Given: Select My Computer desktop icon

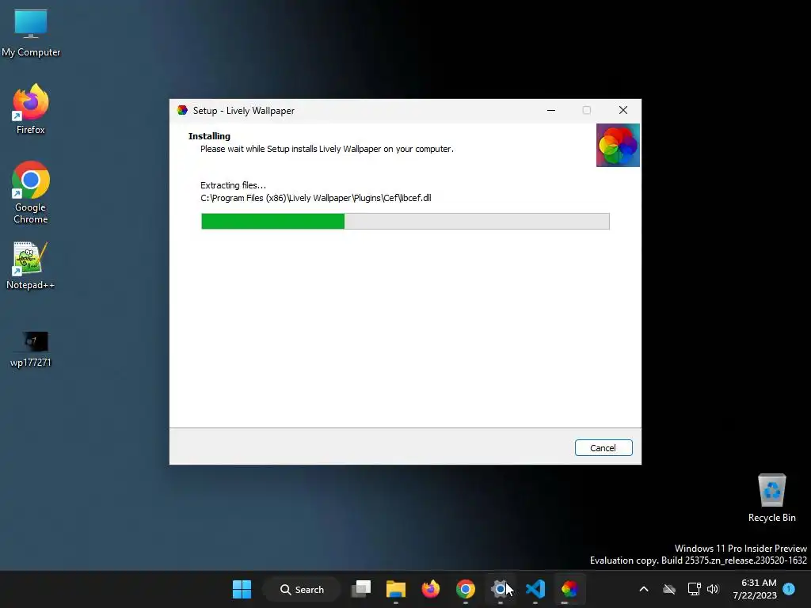Looking at the screenshot, I should click(31, 33).
